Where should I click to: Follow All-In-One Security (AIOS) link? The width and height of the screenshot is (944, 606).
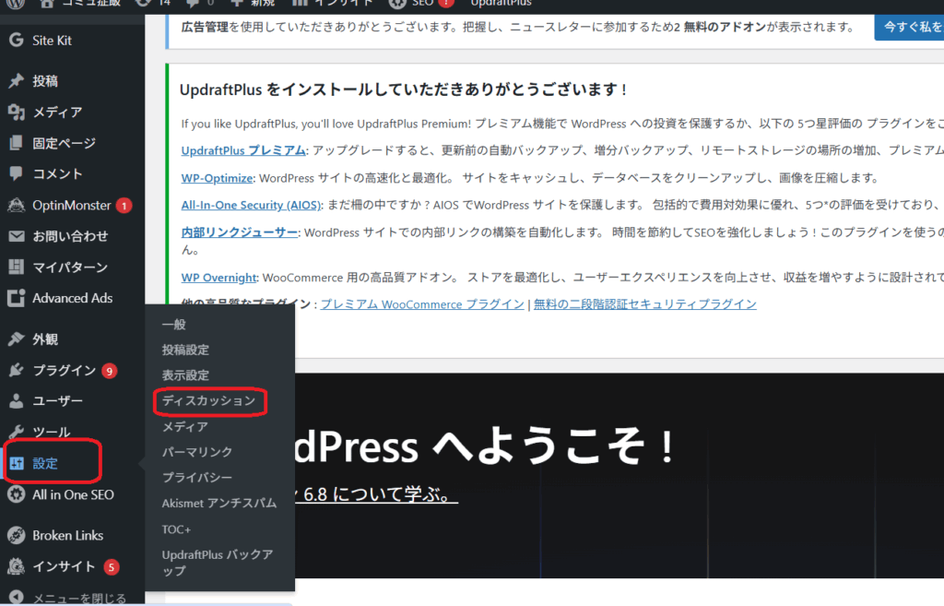point(251,206)
